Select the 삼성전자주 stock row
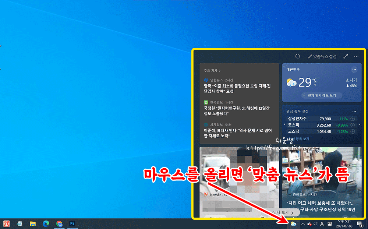 [x=322, y=119]
